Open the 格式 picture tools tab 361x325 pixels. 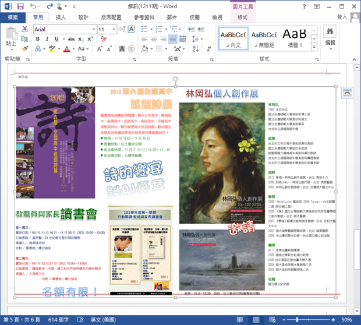(x=242, y=17)
